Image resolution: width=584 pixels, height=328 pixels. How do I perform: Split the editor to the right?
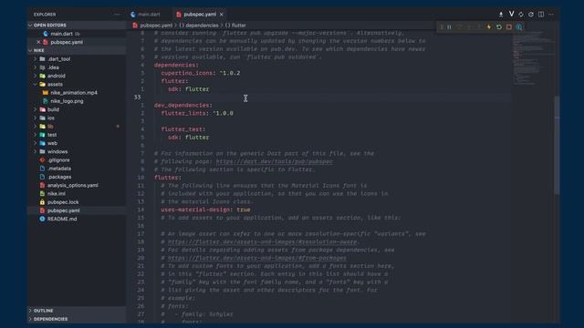(541, 15)
